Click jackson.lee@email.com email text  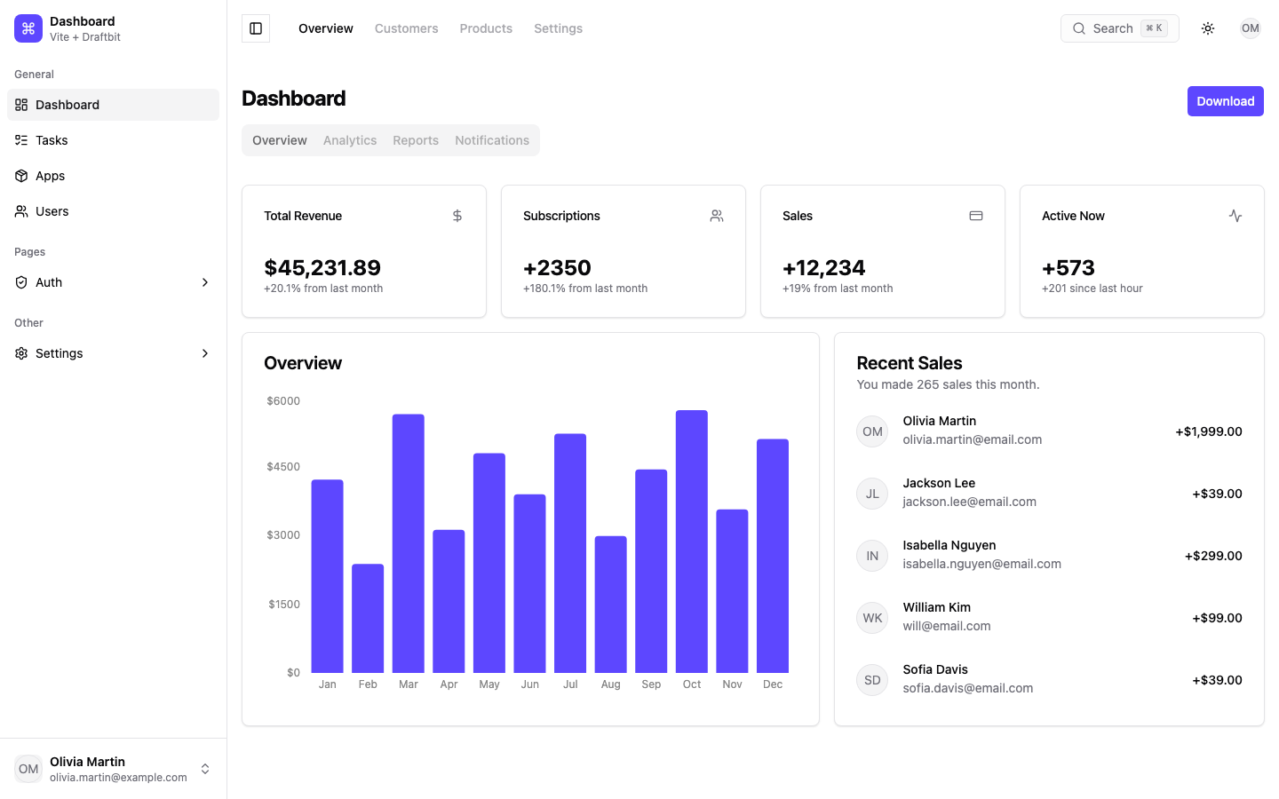(970, 502)
